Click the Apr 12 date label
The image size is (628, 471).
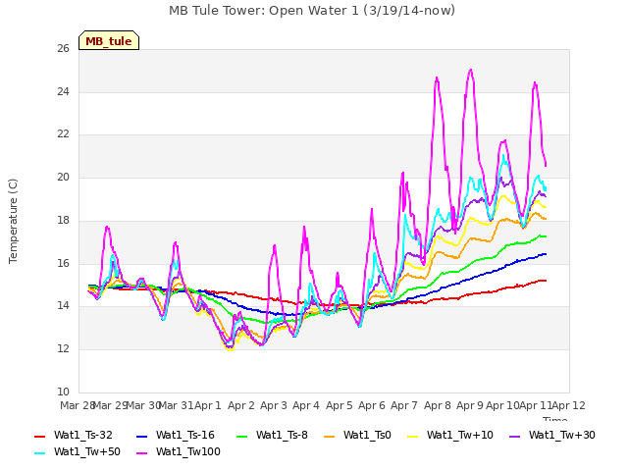[x=569, y=405]
